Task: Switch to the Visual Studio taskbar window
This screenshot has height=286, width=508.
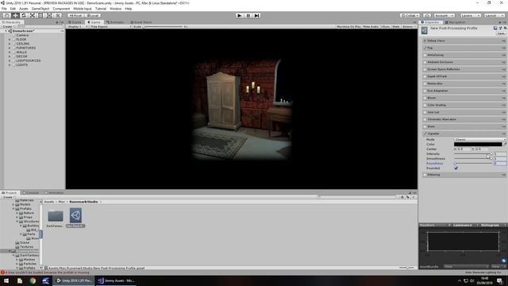Action: [x=116, y=280]
